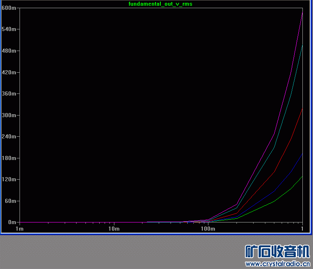Screen dimensions: 313x269
Task: Click the 540m vertical axis label
Action: click(9, 29)
